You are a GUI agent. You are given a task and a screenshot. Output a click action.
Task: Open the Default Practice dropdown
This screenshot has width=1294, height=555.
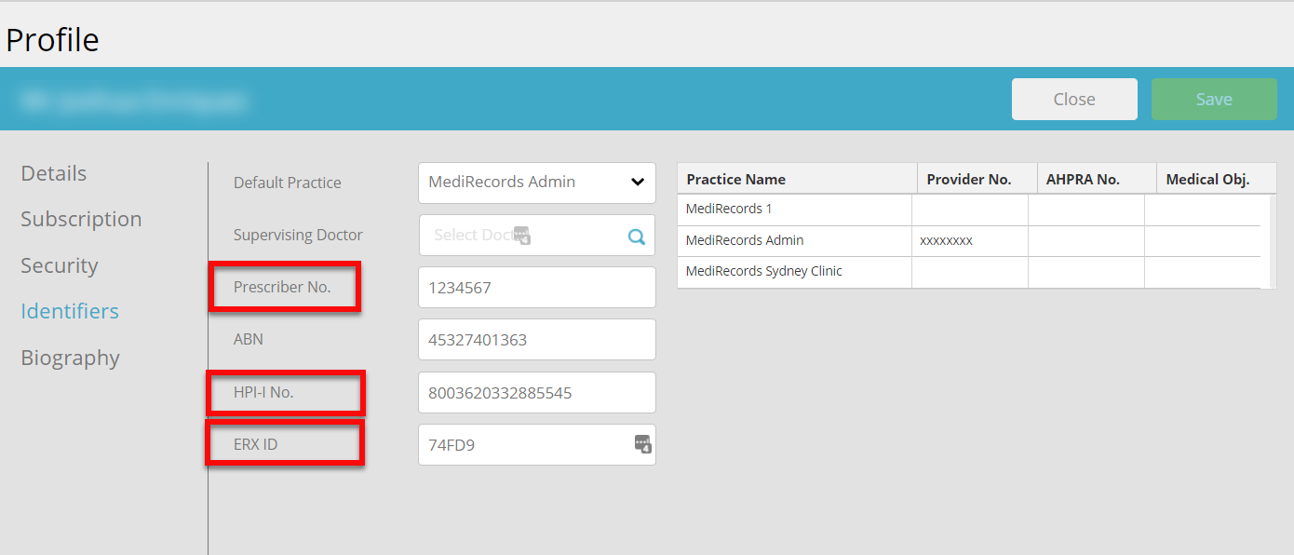(x=537, y=183)
